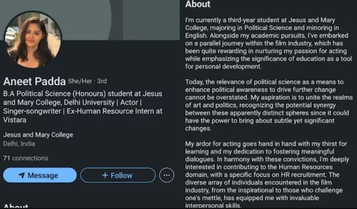357x209 pixels.
Task: Click the gray cover banner behind the photo
Action: coord(121,20)
